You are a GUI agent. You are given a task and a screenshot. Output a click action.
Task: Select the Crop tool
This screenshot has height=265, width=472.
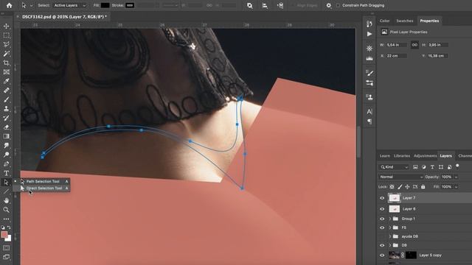tap(7, 63)
